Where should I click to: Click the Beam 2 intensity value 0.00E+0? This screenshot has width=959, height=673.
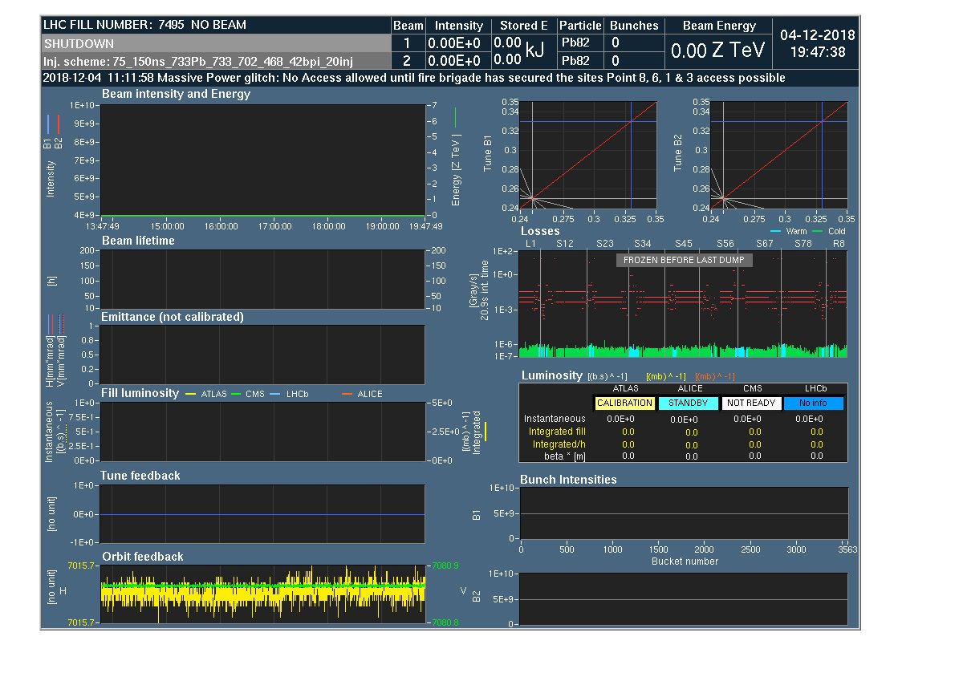click(453, 60)
